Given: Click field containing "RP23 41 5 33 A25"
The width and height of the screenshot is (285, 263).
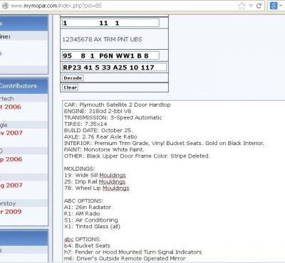Looking at the screenshot, I should coord(114,68).
